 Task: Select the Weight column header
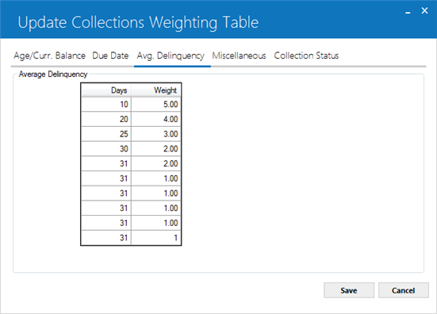(156, 90)
